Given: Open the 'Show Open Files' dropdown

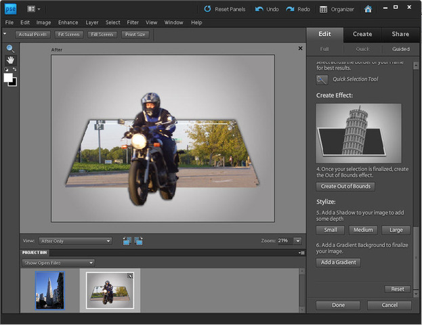Looking at the screenshot, I should (58, 263).
